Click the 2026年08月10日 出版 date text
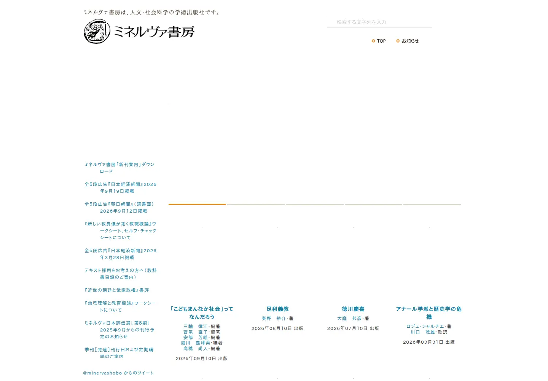The image size is (548, 381). [x=277, y=328]
